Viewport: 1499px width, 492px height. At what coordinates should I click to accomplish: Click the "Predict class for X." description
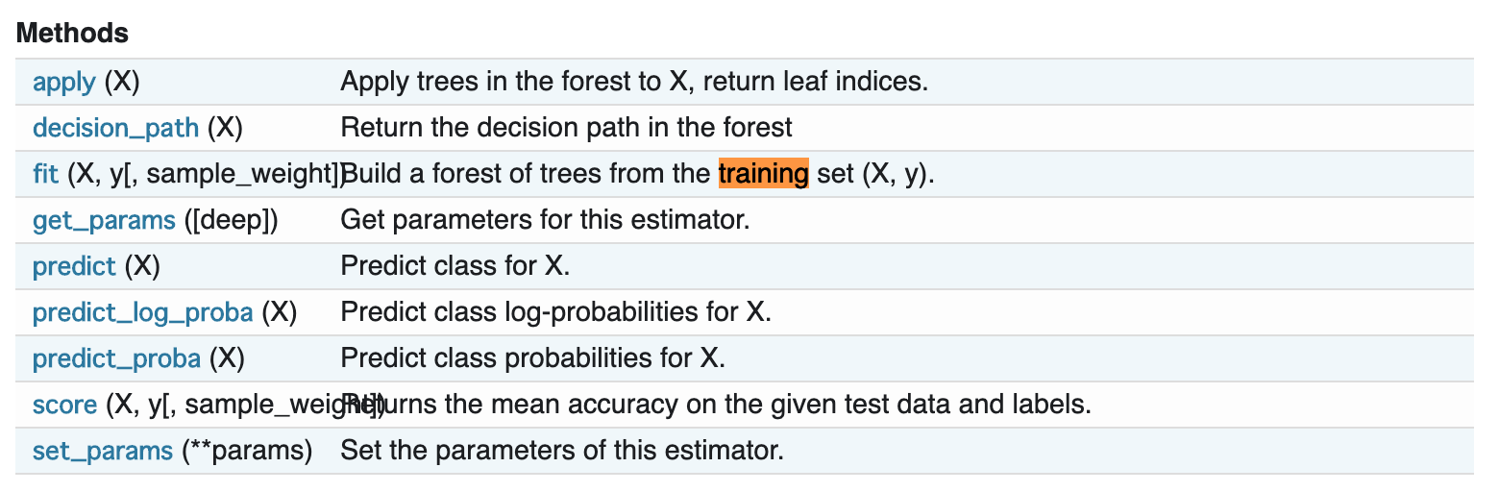[x=455, y=266]
